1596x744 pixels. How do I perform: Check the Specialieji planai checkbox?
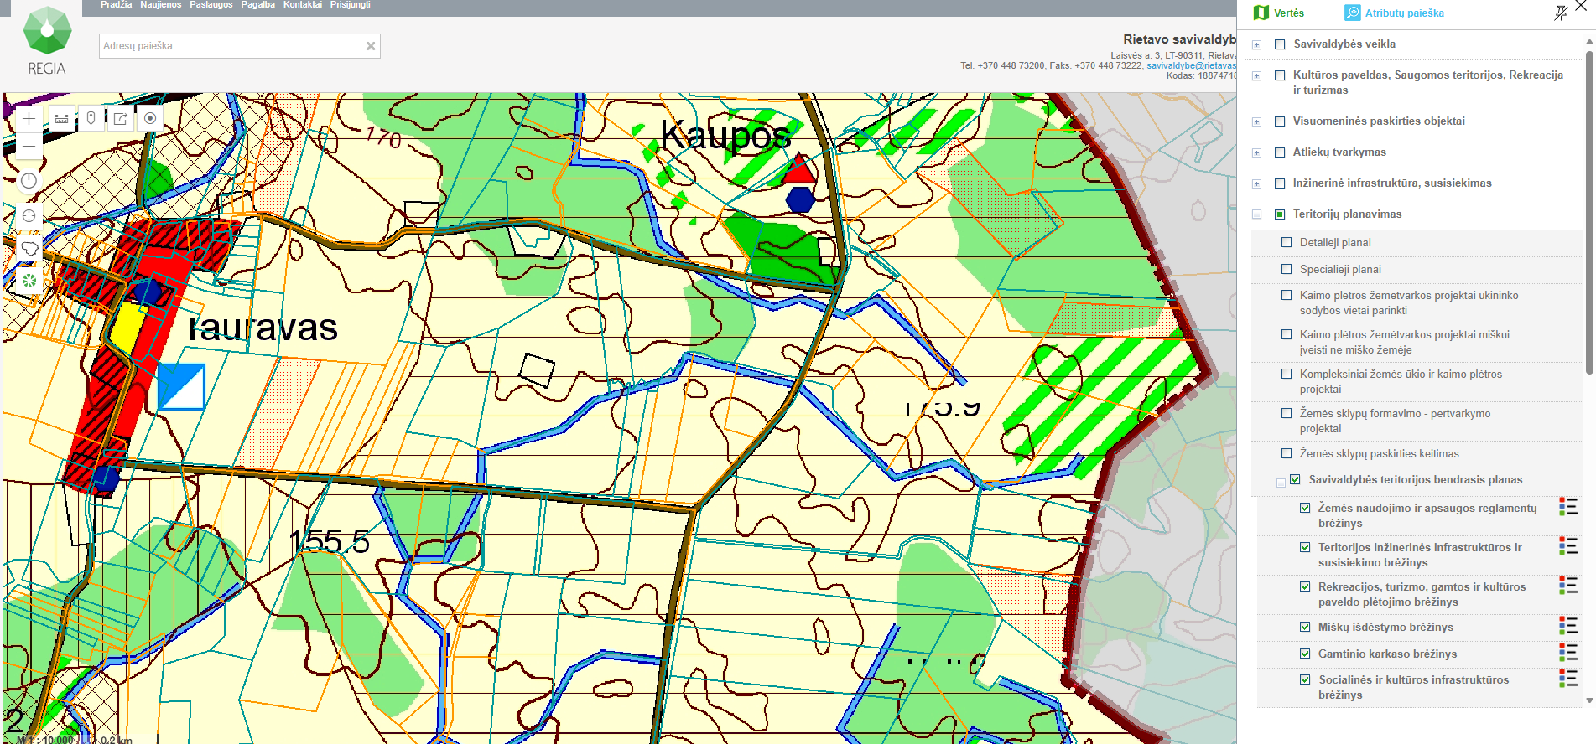1287,269
